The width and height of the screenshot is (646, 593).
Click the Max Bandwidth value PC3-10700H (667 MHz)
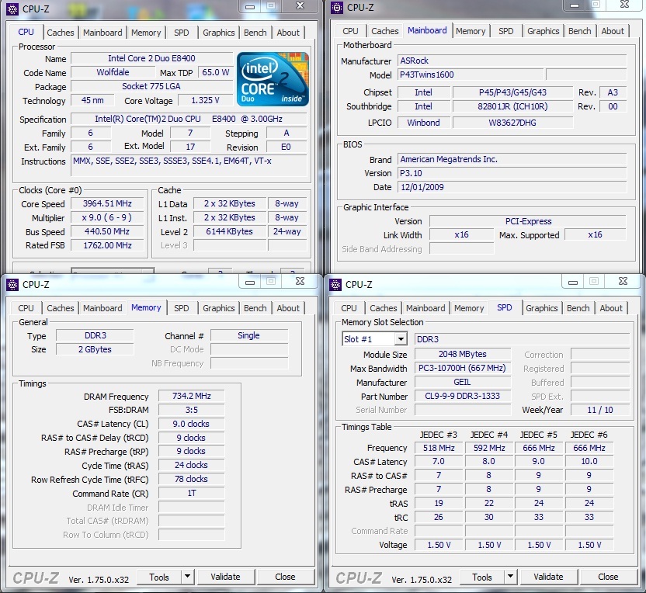pyautogui.click(x=462, y=368)
